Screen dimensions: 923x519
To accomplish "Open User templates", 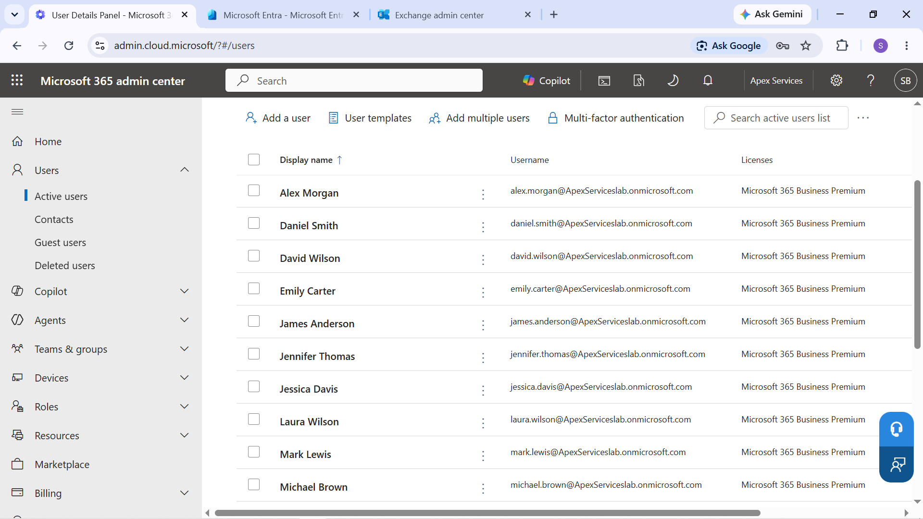I will point(370,118).
